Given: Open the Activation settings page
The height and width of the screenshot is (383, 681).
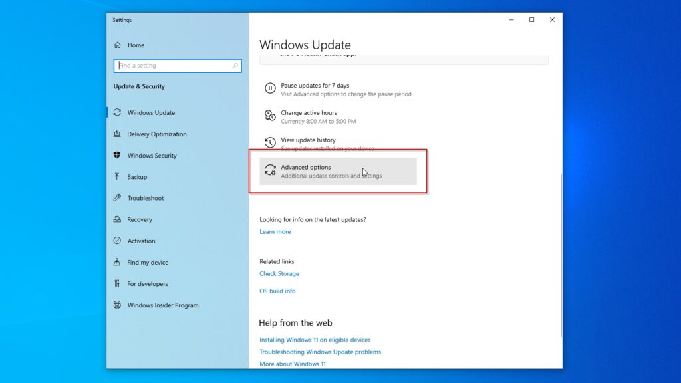Looking at the screenshot, I should click(140, 241).
